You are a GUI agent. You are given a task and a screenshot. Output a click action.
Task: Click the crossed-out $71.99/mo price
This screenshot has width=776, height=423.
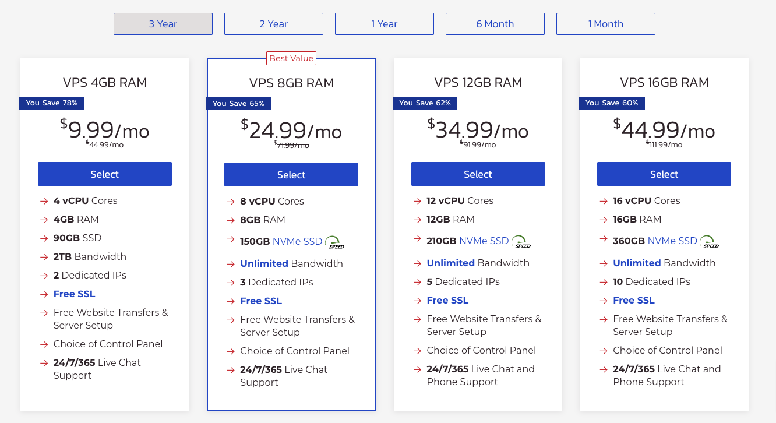pos(291,144)
